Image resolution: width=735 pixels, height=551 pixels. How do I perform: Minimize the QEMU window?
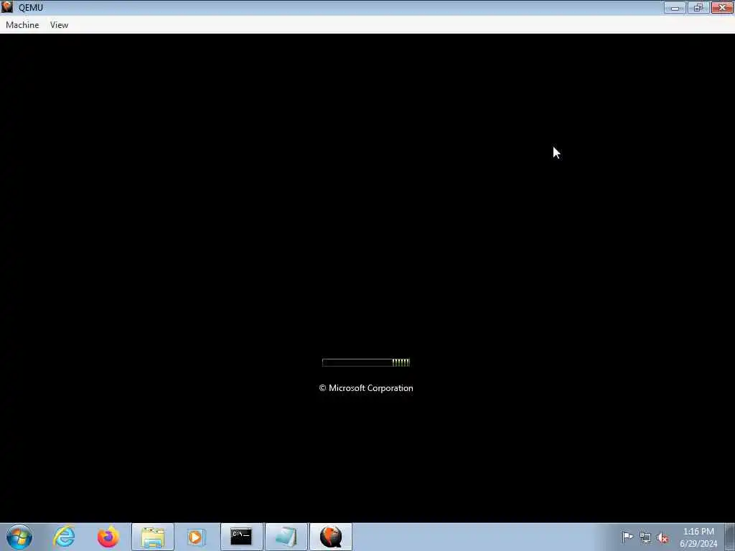click(x=675, y=7)
